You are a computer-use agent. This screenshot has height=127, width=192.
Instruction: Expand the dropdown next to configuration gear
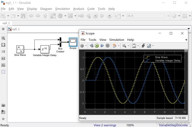tap(65, 16)
